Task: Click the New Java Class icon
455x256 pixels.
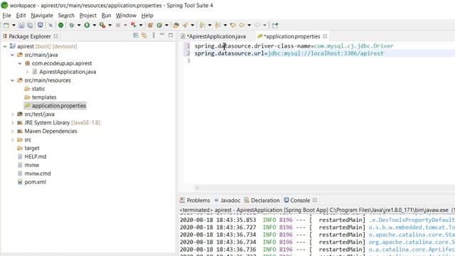Action: pyautogui.click(x=159, y=26)
